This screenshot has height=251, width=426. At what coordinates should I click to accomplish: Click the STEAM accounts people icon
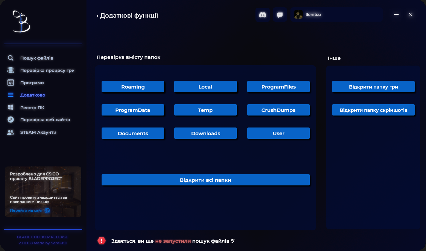(11, 132)
